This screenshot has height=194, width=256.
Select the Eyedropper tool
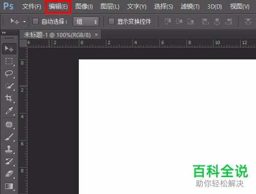click(x=9, y=111)
